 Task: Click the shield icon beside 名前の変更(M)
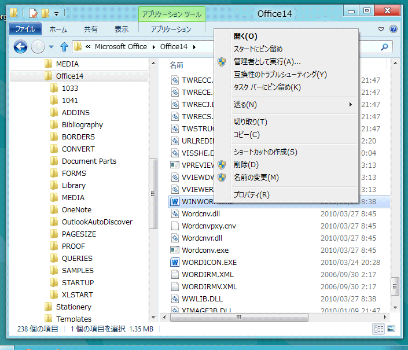point(222,178)
